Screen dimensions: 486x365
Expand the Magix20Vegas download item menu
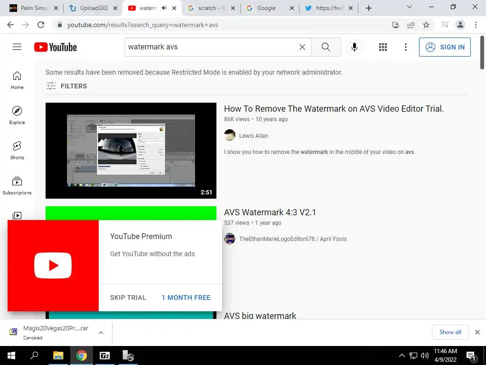101,332
